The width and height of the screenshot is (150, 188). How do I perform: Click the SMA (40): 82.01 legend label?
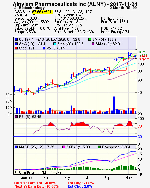click(108, 44)
